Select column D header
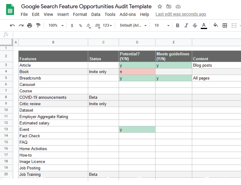Viewport: 241px width, 185px height. point(137,43)
